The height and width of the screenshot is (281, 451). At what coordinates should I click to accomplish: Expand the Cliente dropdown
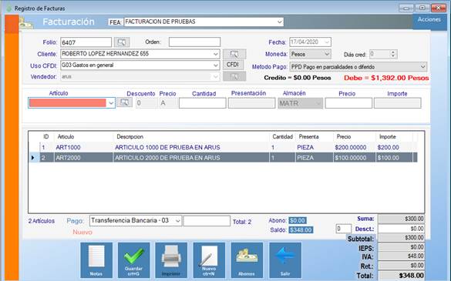(x=215, y=54)
